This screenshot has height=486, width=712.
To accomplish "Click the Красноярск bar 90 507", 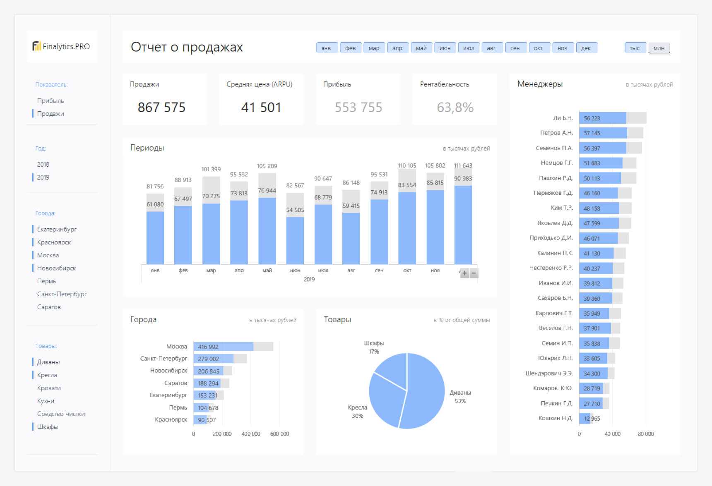I will pos(200,420).
